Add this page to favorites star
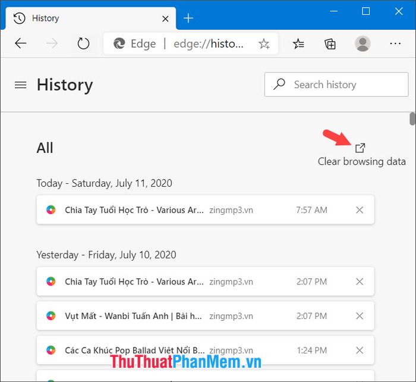Screen dimensions: 416x382 click(x=264, y=43)
